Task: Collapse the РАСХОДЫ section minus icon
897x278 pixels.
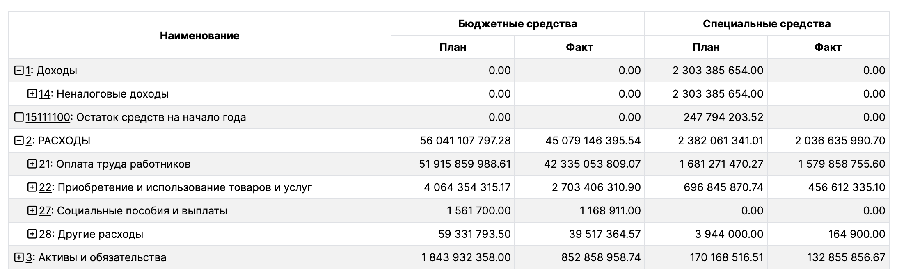Action: [x=19, y=141]
